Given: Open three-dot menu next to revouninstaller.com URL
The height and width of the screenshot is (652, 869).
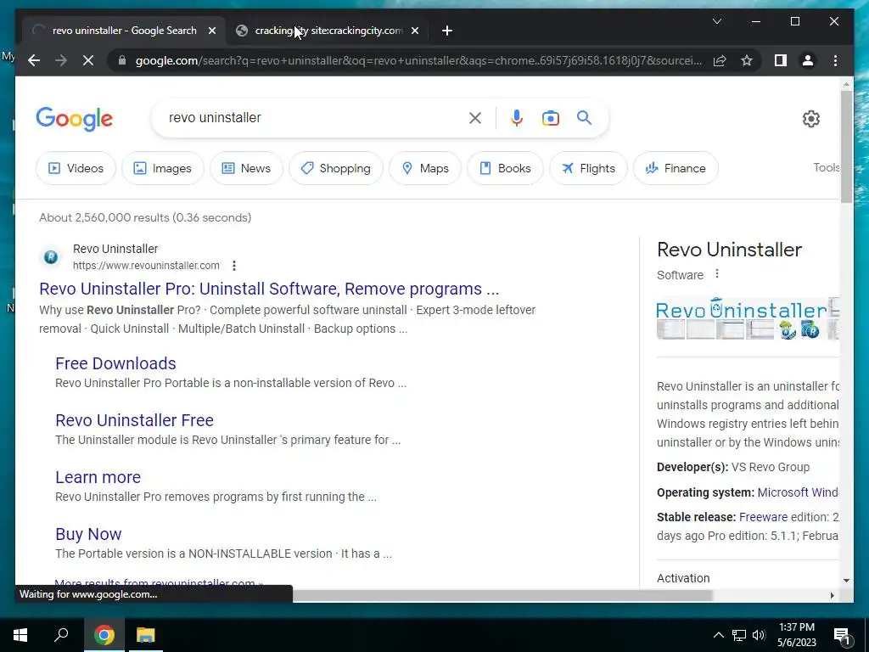Looking at the screenshot, I should pos(234,266).
